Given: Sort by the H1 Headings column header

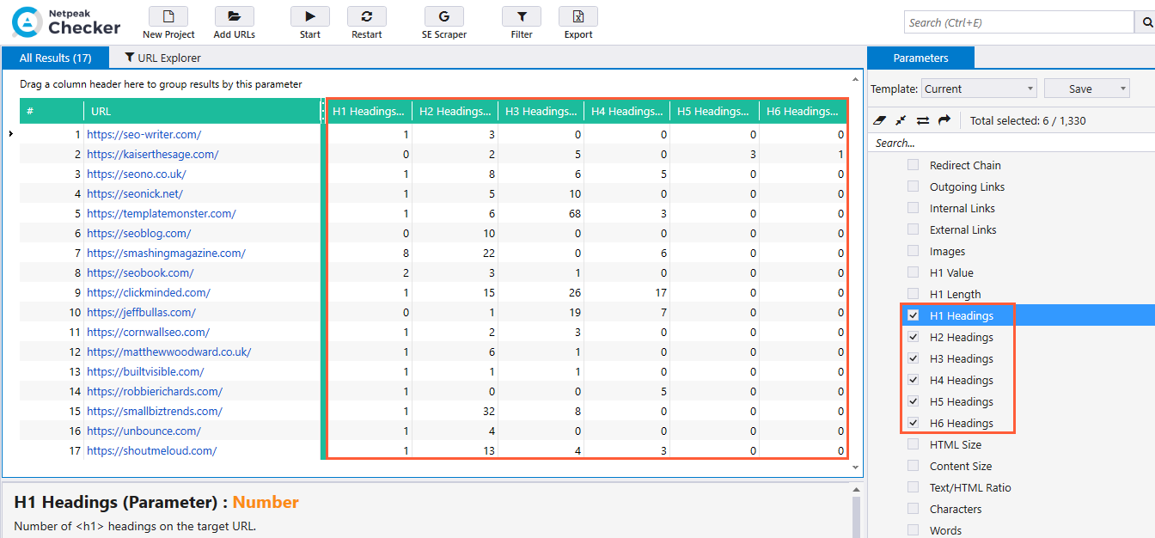Looking at the screenshot, I should [x=370, y=111].
